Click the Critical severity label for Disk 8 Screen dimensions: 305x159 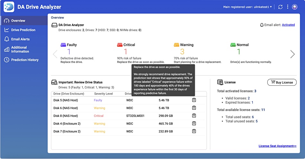tap(99, 116)
